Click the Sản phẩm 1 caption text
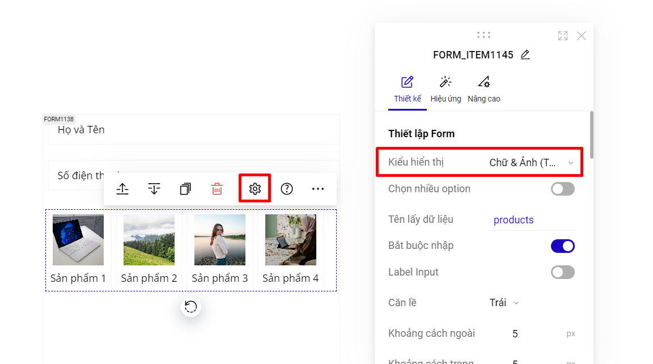653x364 pixels. [x=78, y=278]
